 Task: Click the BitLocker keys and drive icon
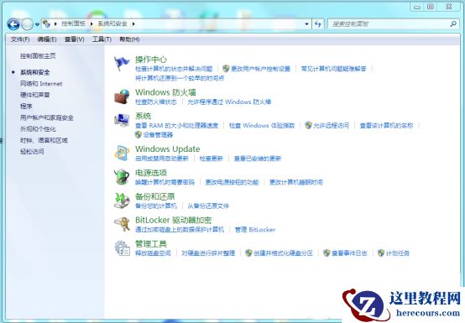click(x=122, y=224)
